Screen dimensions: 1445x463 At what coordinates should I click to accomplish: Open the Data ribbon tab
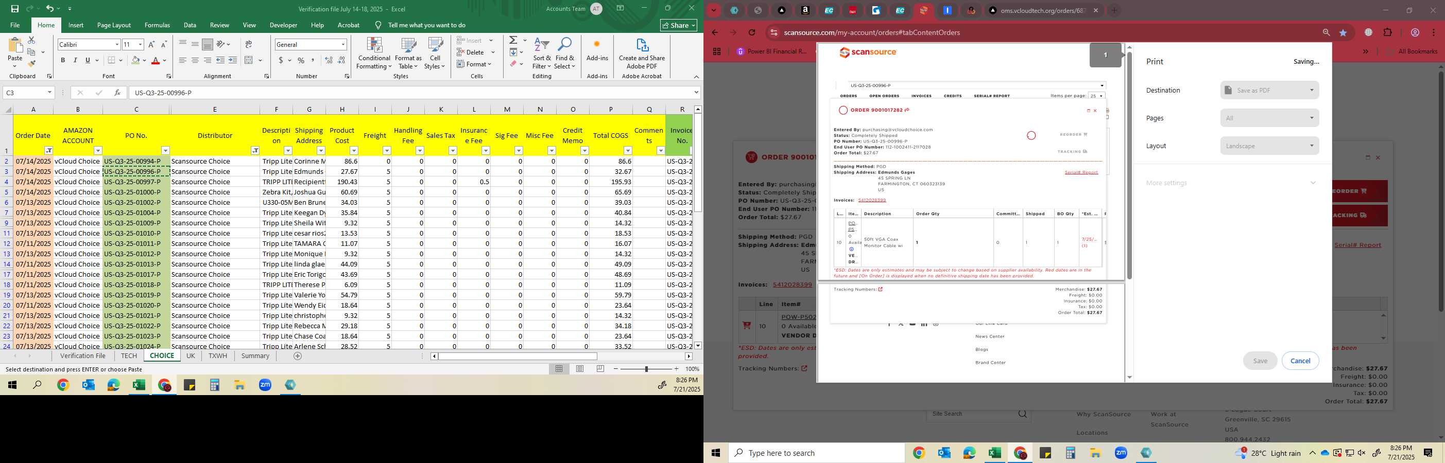click(190, 25)
